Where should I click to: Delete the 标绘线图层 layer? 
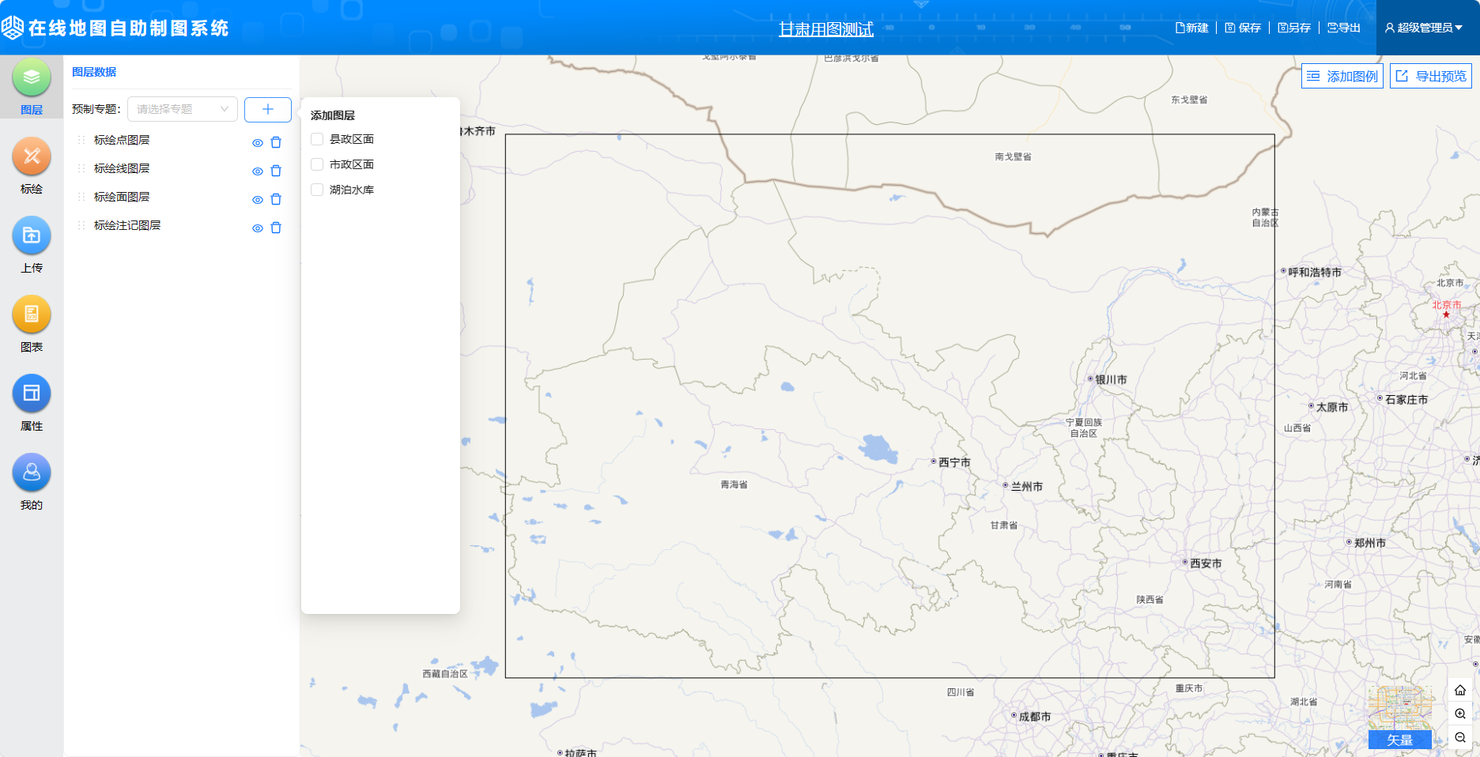pyautogui.click(x=276, y=171)
